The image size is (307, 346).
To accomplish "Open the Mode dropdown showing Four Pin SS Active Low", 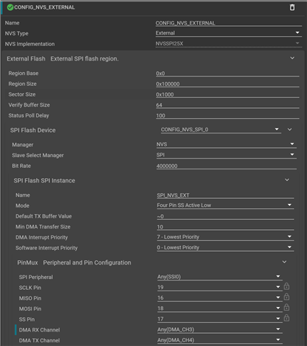I will click(225, 205).
